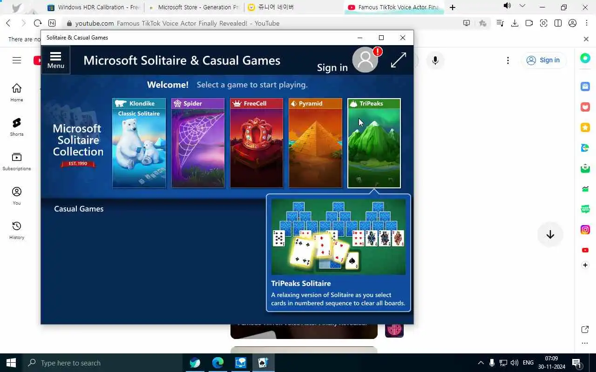The image size is (596, 372).
Task: Open the Solitaire cards taskbar icon
Action: [263, 363]
